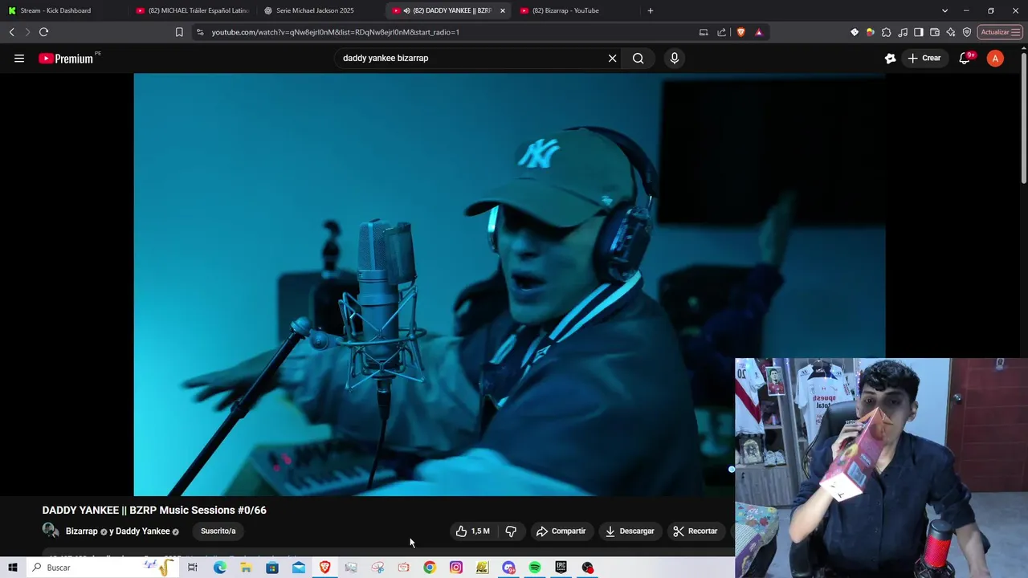Open Epic Games from the taskbar
This screenshot has height=578, width=1028.
tap(561, 568)
